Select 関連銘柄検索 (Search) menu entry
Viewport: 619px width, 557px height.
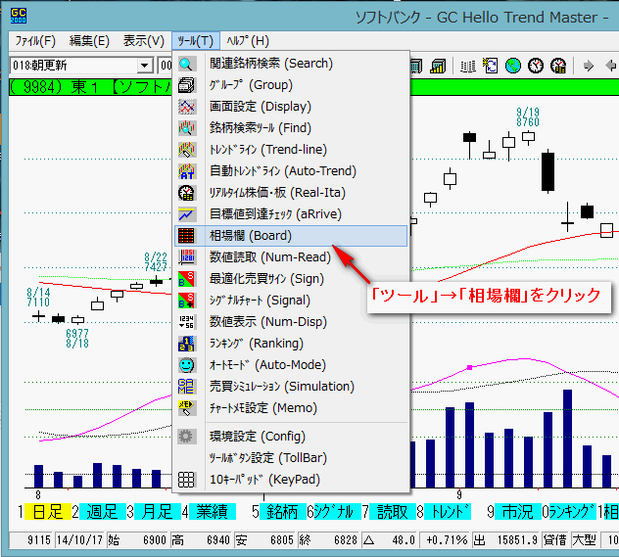tap(291, 63)
